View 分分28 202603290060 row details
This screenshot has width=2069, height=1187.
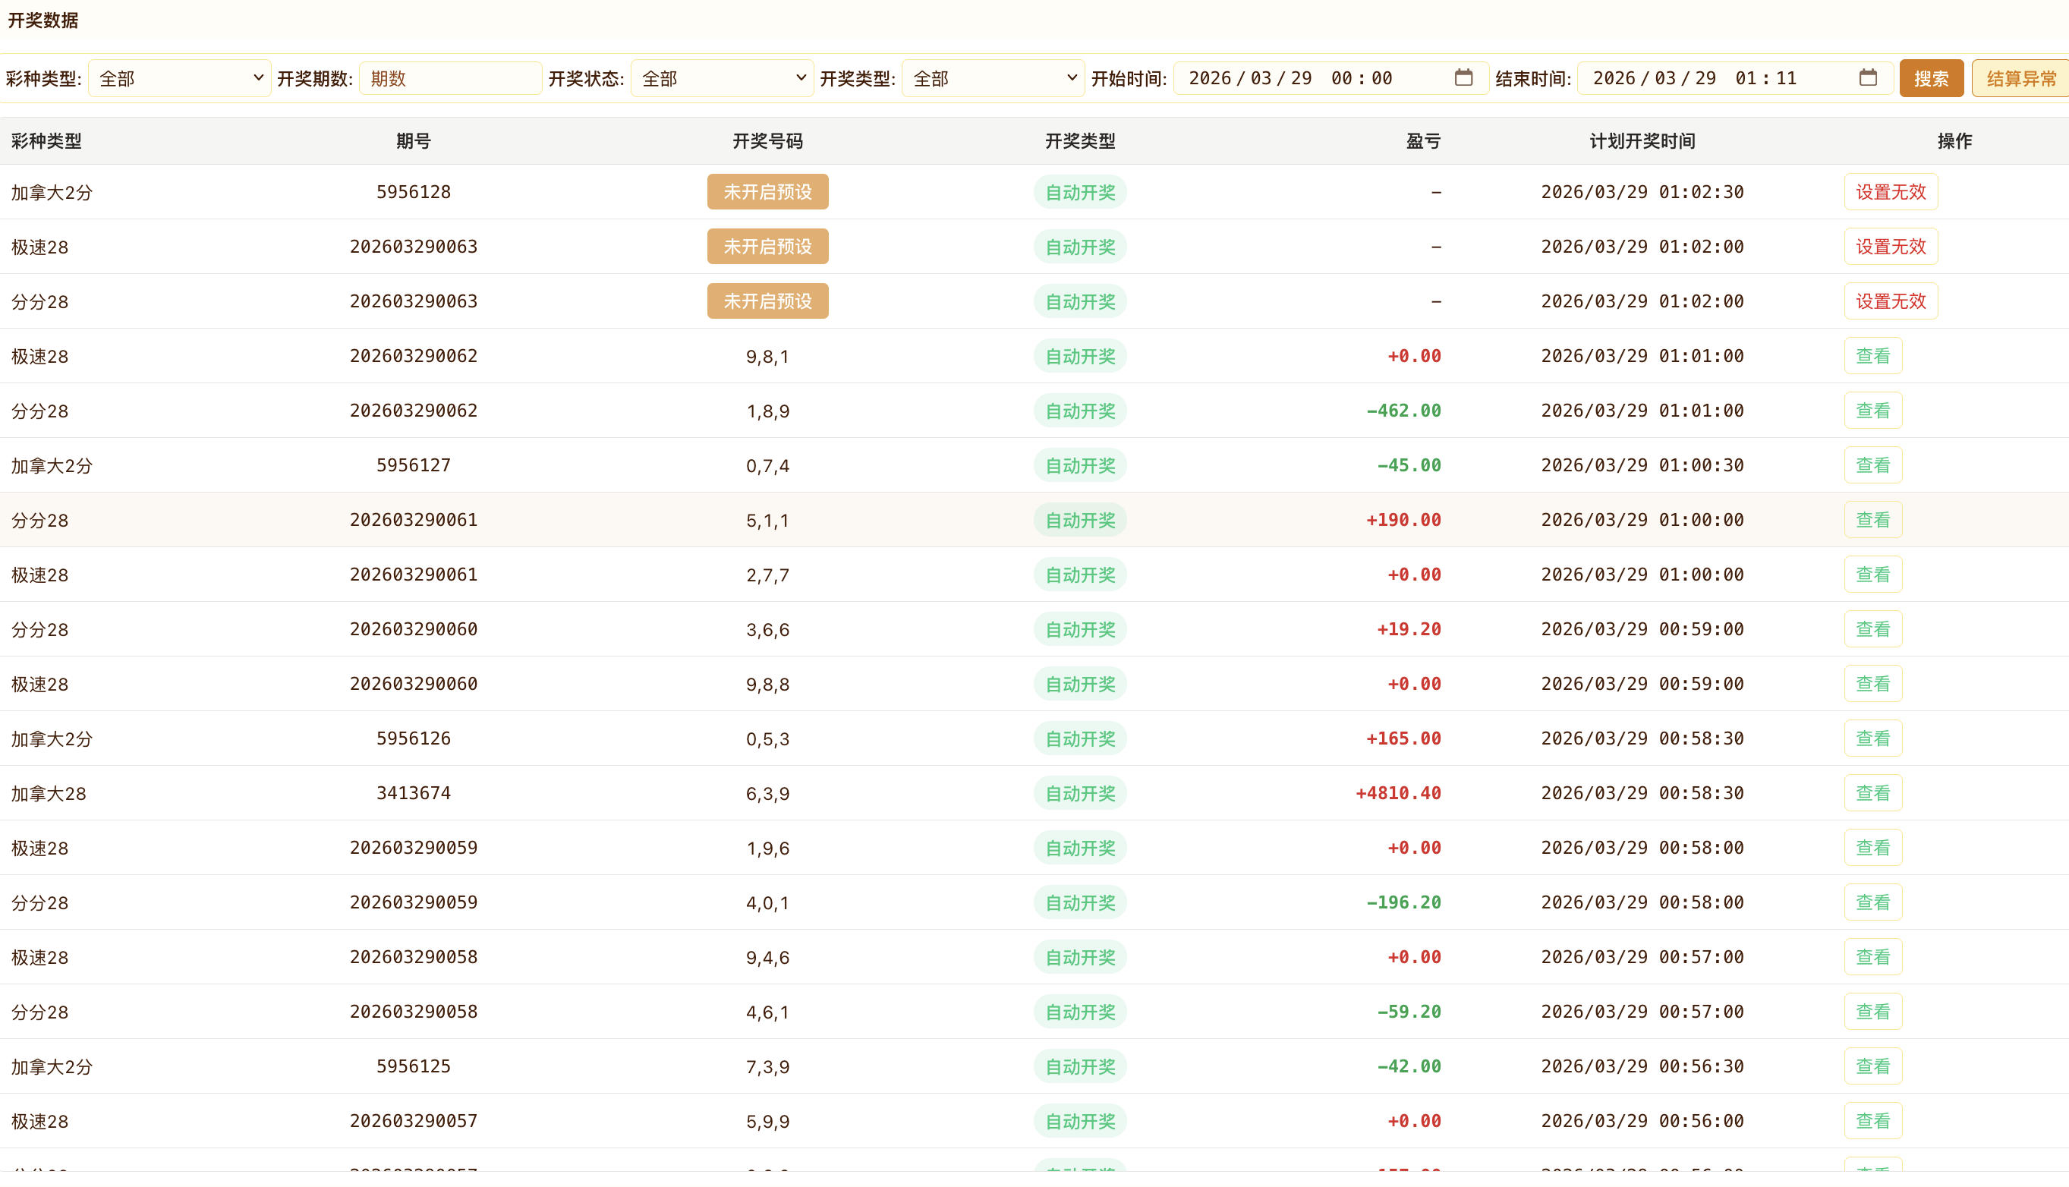tap(1872, 628)
